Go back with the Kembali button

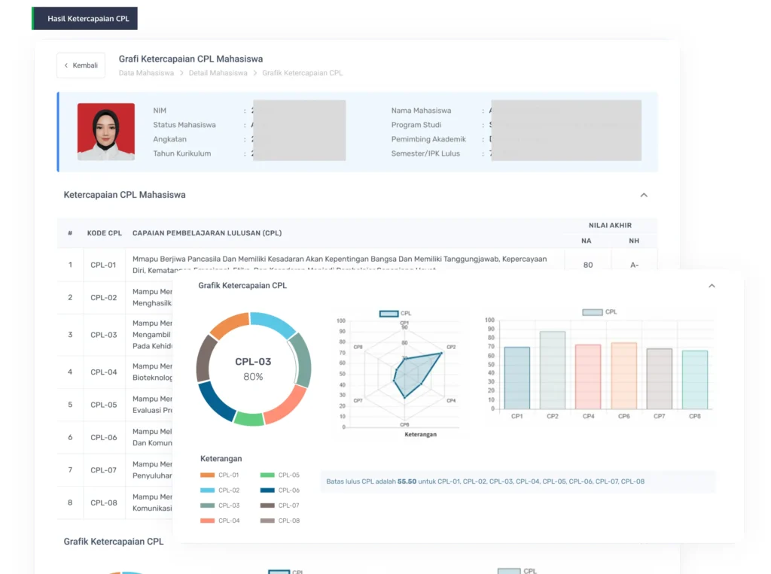click(x=81, y=65)
